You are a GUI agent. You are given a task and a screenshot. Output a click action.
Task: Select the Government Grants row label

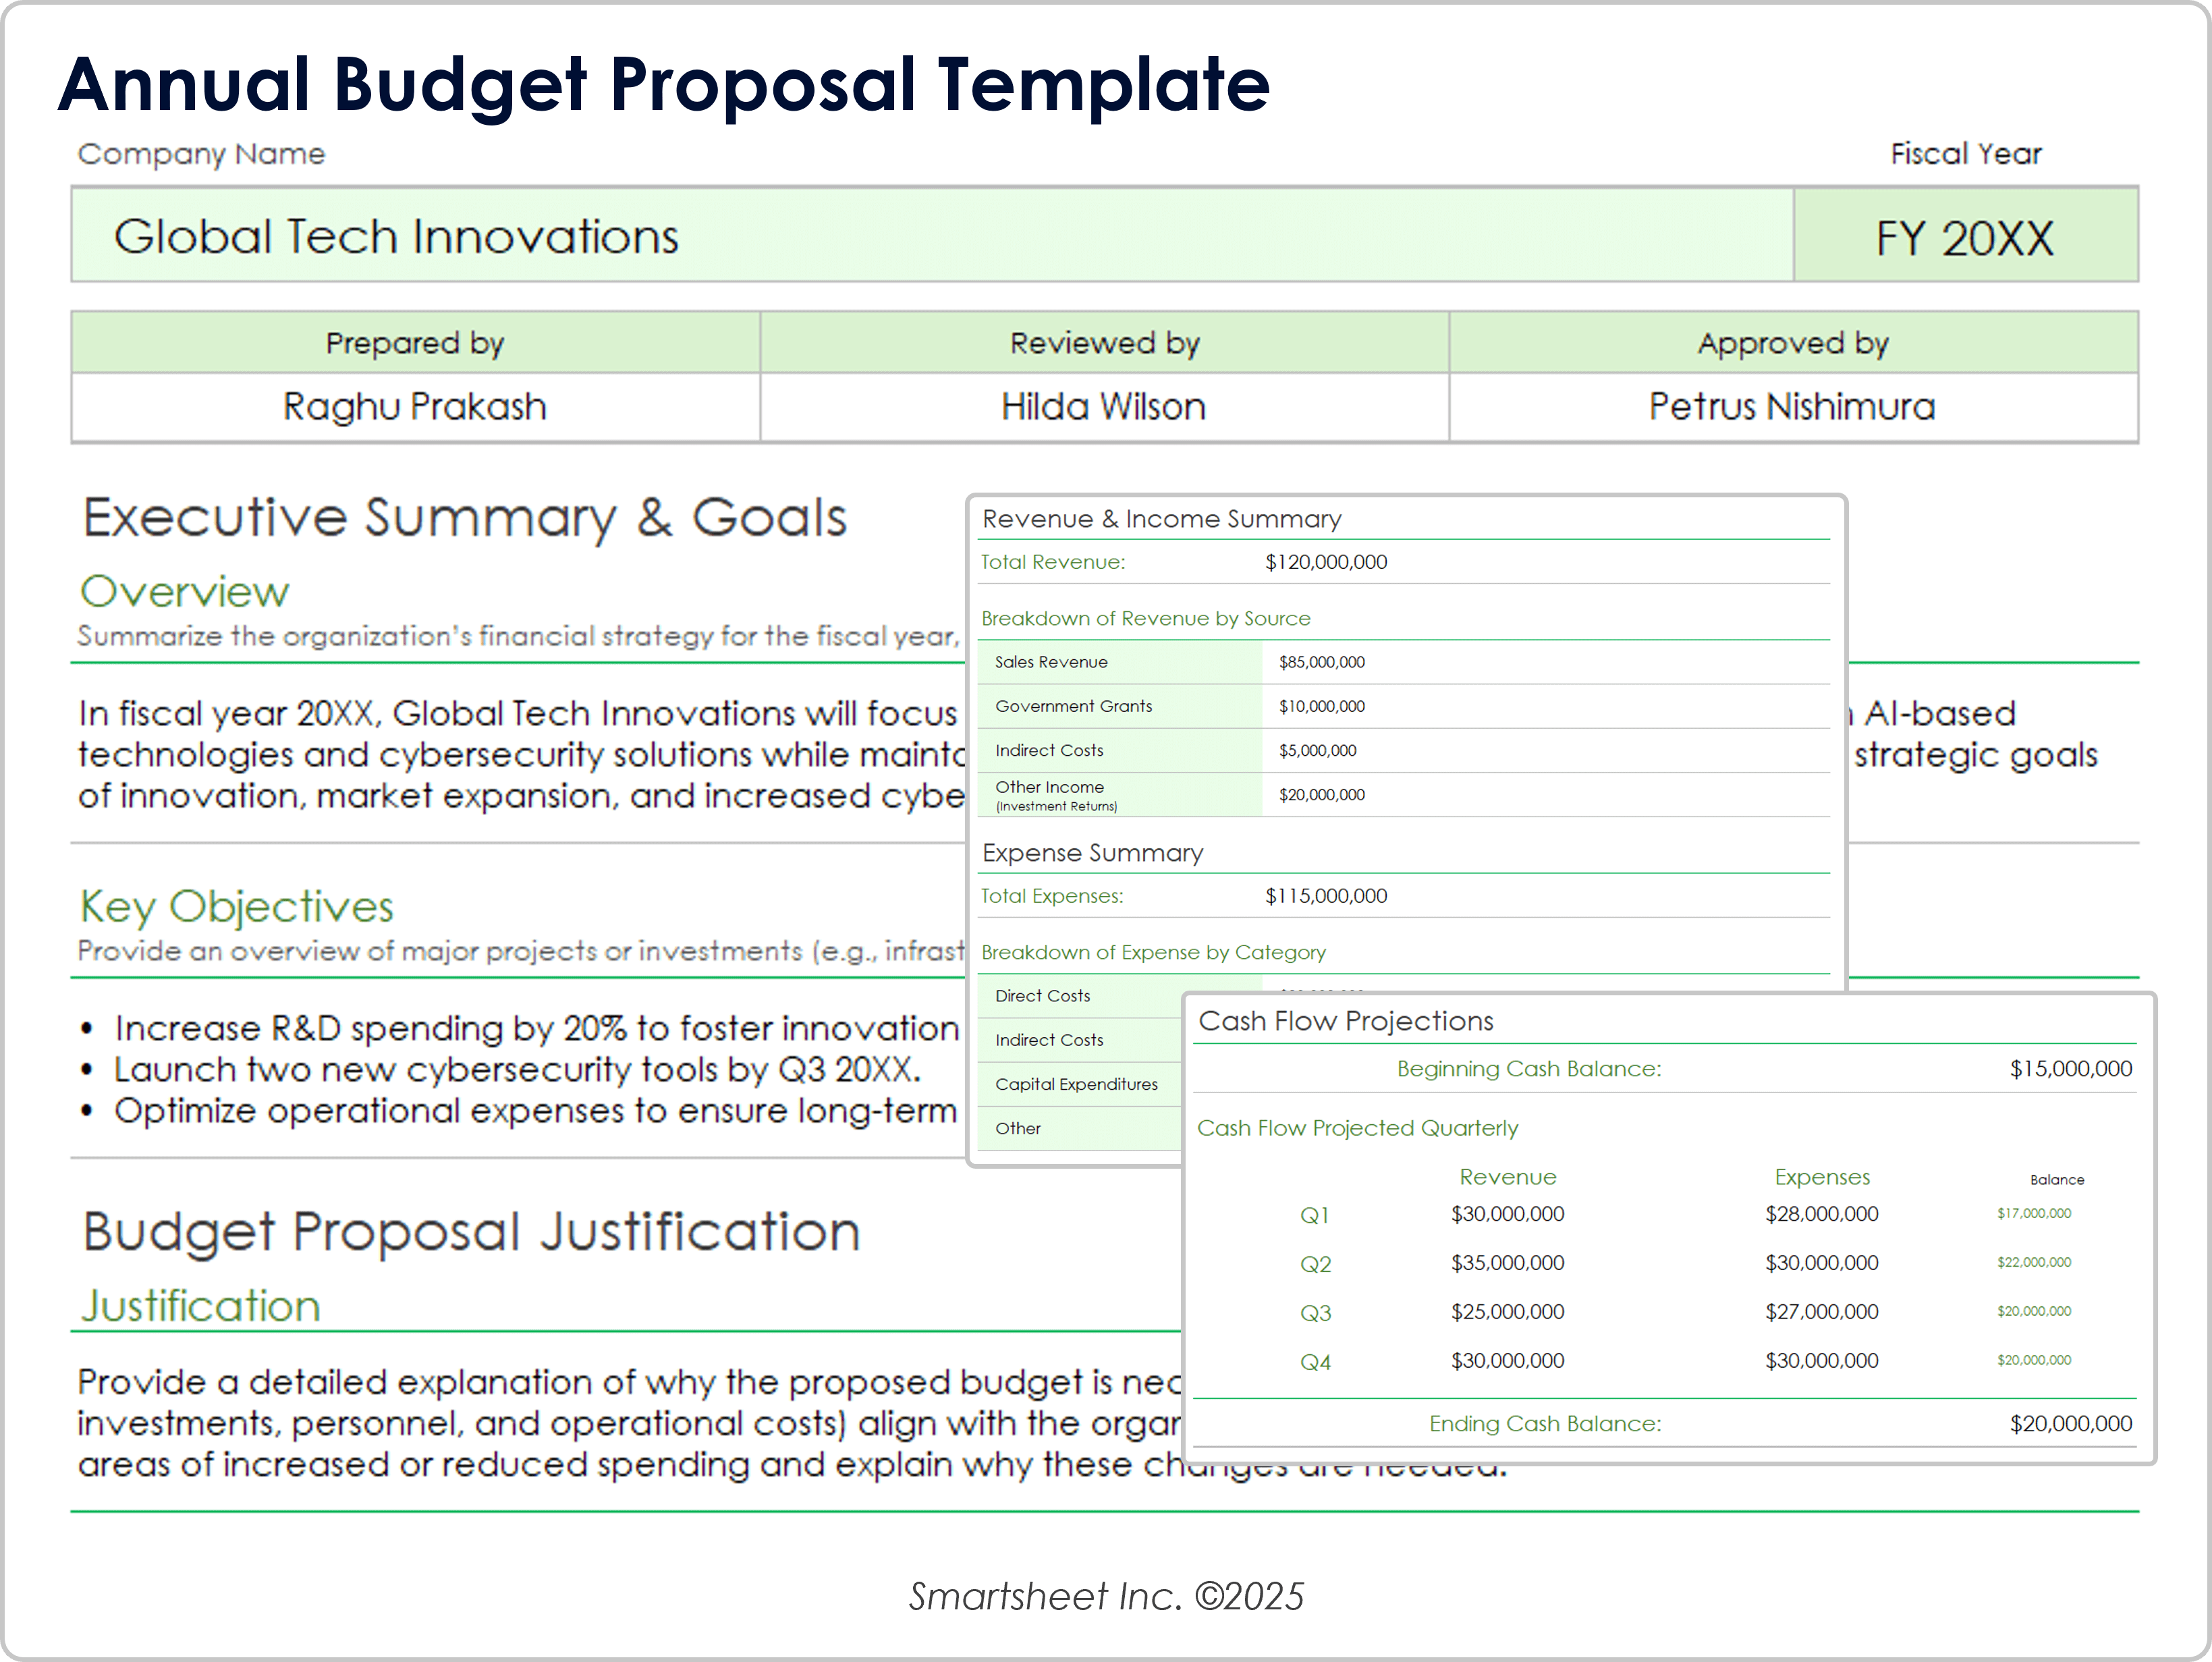pos(1120,706)
